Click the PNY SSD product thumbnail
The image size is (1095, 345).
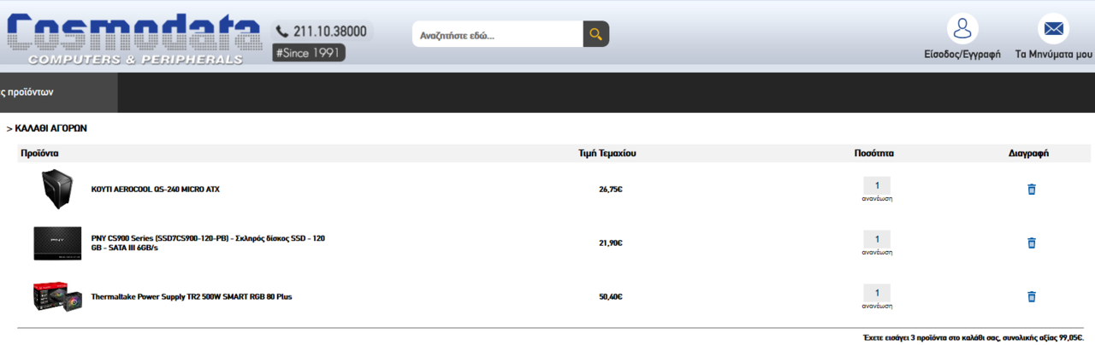[57, 243]
